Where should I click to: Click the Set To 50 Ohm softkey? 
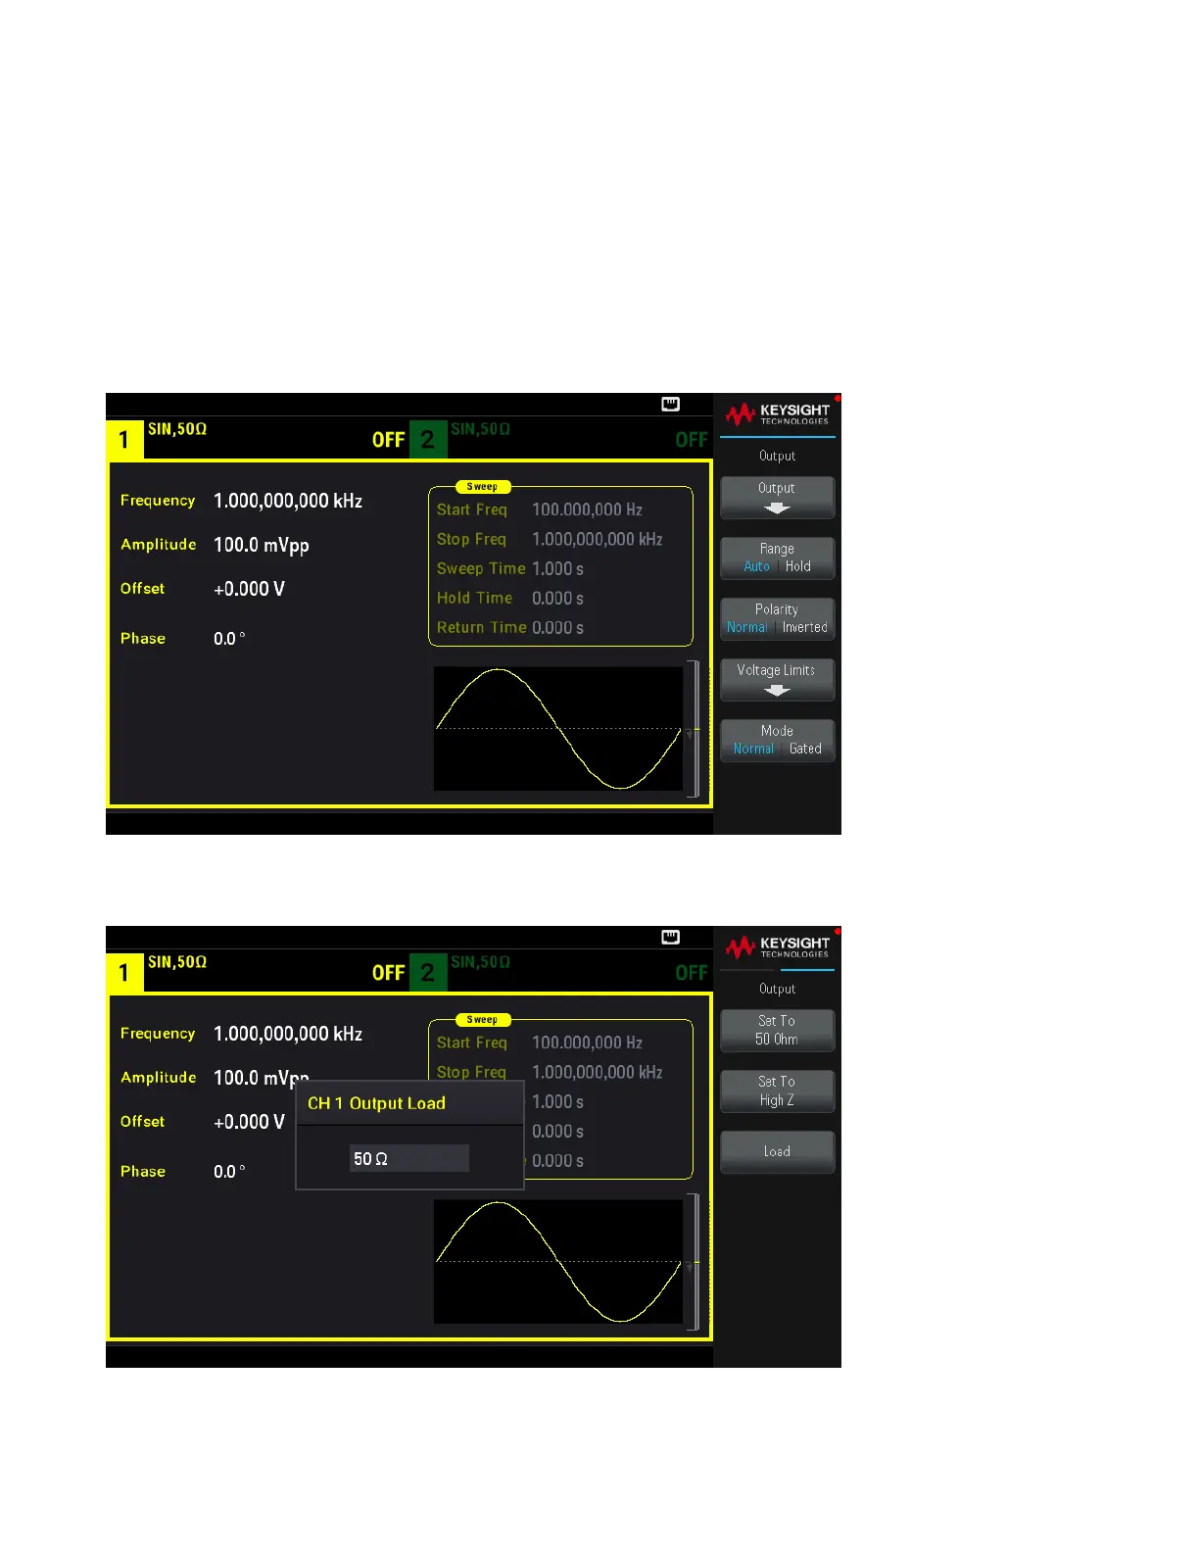777,1031
